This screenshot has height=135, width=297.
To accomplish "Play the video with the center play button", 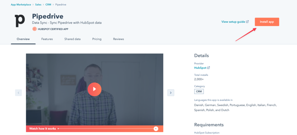I will pos(95,89).
